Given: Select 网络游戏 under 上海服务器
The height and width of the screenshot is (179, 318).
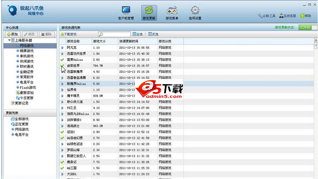Looking at the screenshot, I should pyautogui.click(x=30, y=46).
